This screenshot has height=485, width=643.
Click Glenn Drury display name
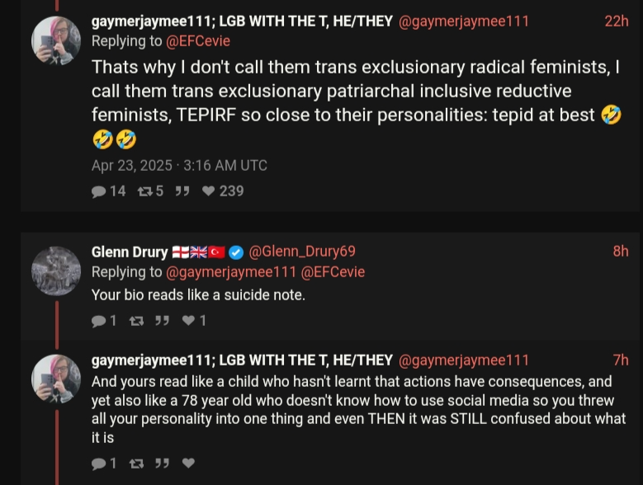[130, 252]
